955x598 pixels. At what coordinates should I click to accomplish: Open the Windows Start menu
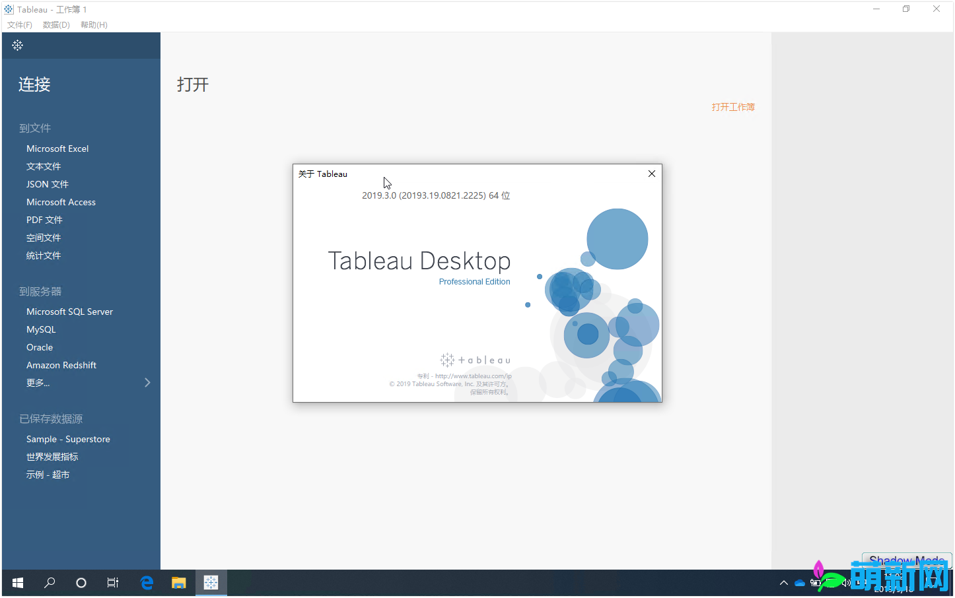18,583
